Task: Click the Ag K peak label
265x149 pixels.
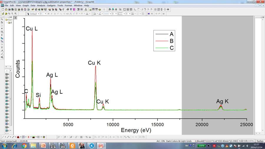Action: click(x=222, y=101)
